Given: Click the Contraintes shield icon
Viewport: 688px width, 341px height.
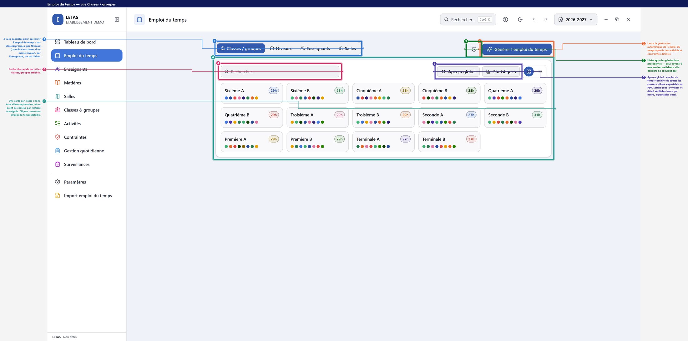Looking at the screenshot, I should tap(58, 137).
